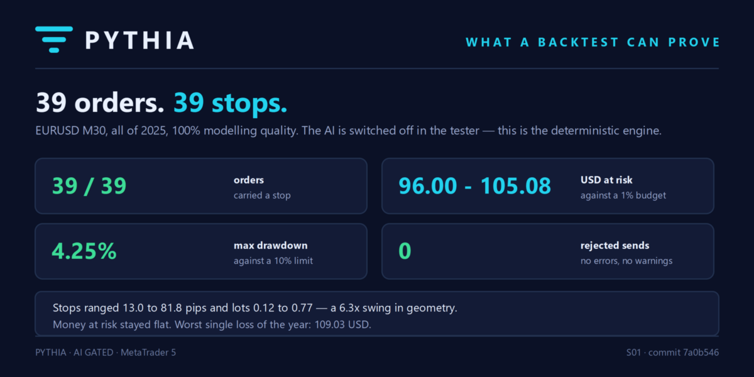Click the PYTHIA brand name text
This screenshot has width=754, height=377.
tap(139, 41)
